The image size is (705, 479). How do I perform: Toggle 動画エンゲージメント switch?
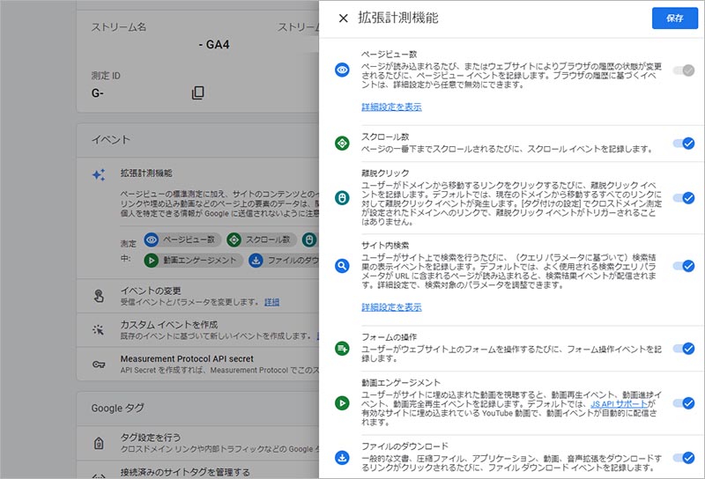(x=683, y=403)
